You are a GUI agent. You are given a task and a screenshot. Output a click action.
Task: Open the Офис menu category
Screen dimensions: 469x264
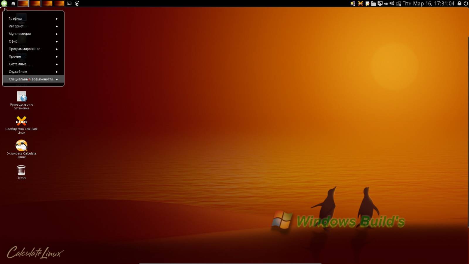[33, 41]
